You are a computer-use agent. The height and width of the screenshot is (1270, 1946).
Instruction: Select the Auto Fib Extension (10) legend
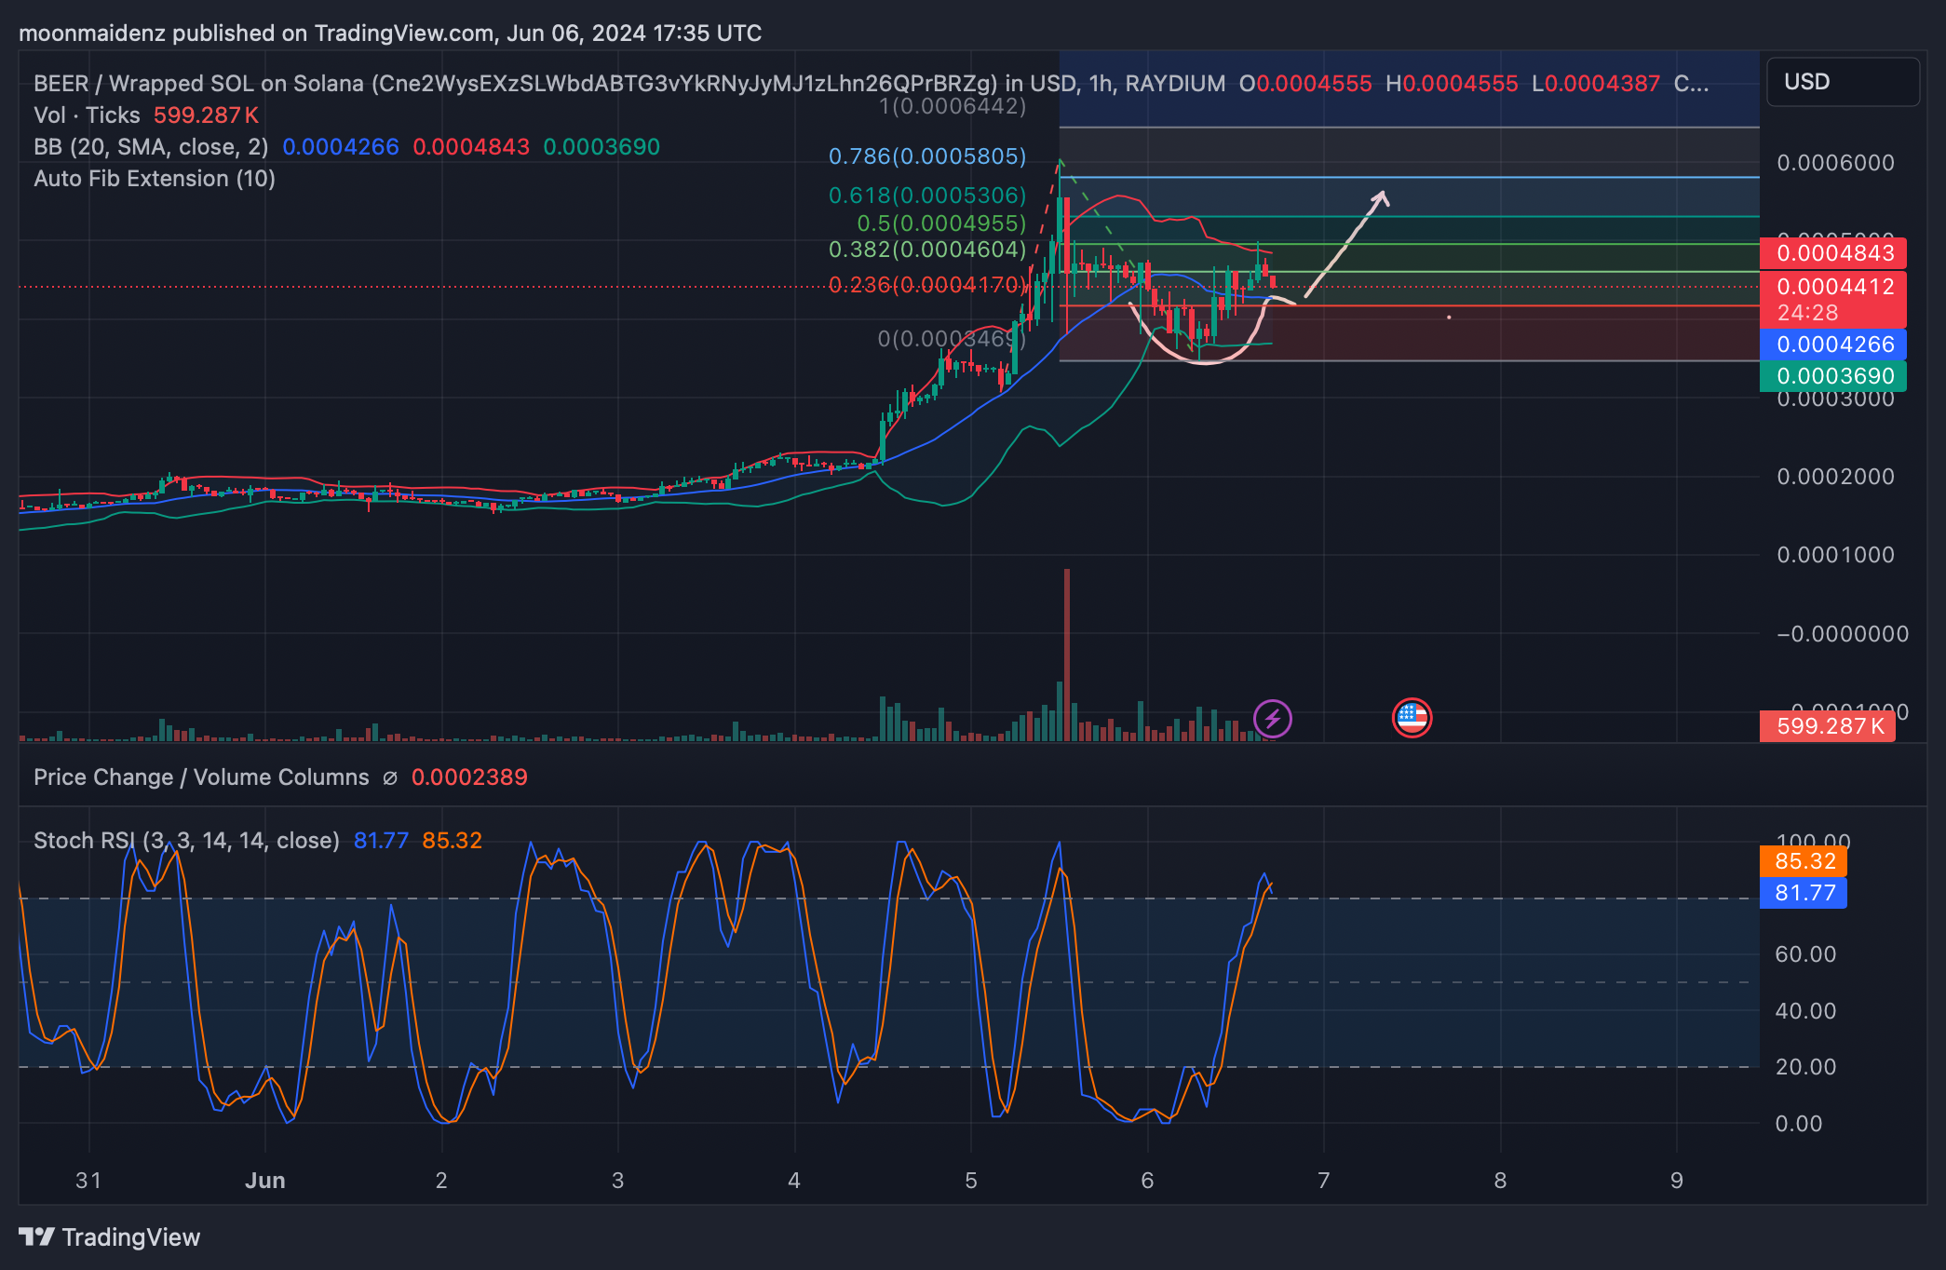pos(155,179)
